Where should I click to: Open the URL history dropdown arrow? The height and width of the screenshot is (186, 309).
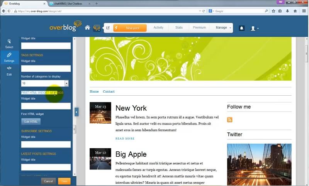tap(200, 11)
